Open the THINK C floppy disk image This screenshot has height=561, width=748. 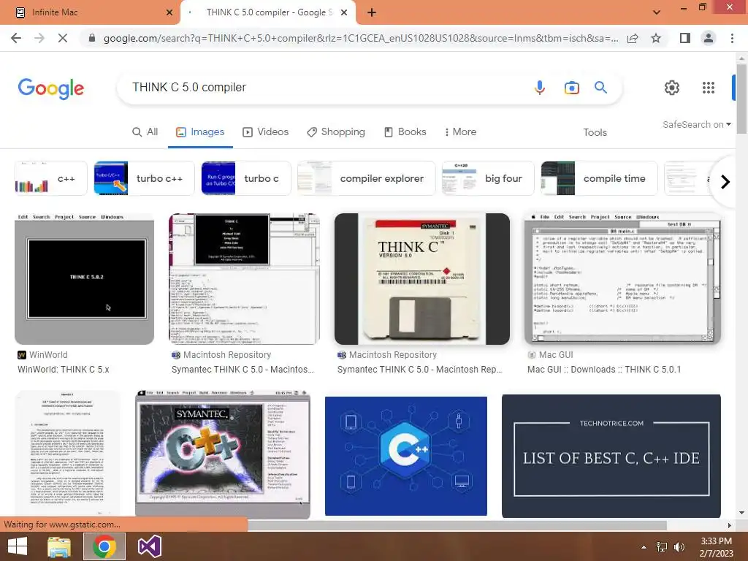tap(422, 279)
